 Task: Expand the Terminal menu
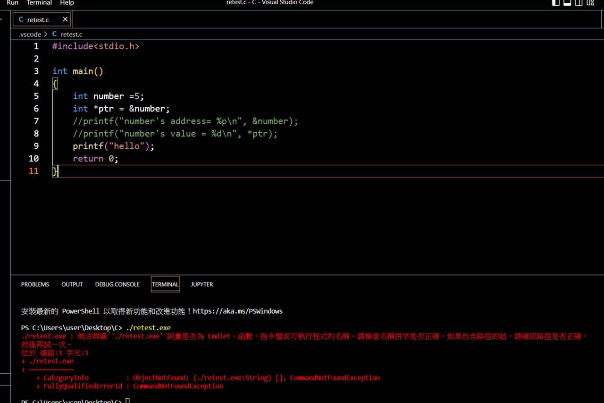[x=39, y=3]
